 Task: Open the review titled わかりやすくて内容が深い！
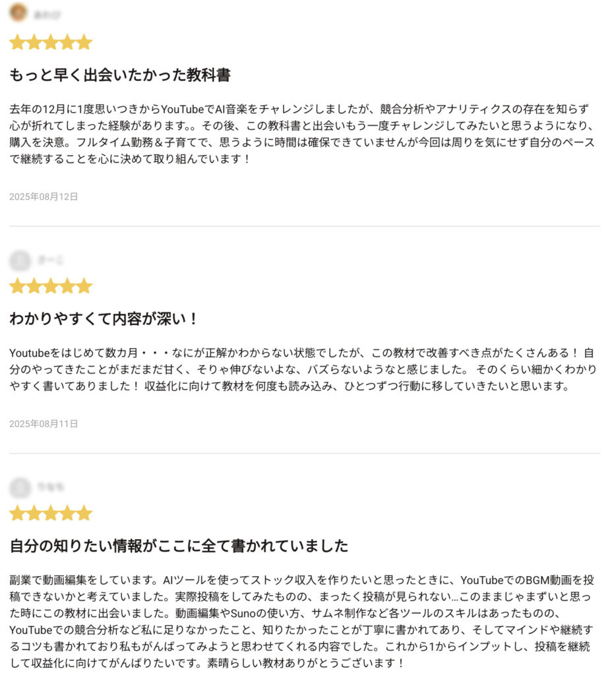point(104,319)
